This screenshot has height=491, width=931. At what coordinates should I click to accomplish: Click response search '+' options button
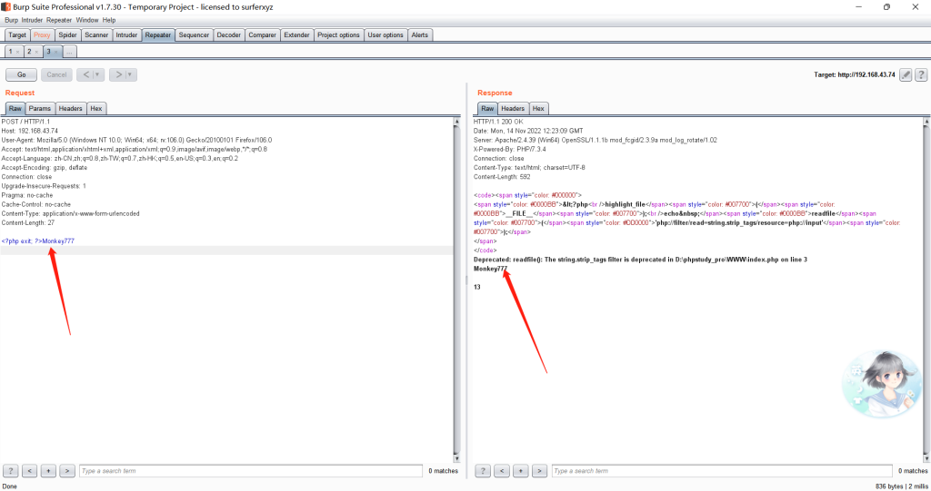(x=520, y=471)
